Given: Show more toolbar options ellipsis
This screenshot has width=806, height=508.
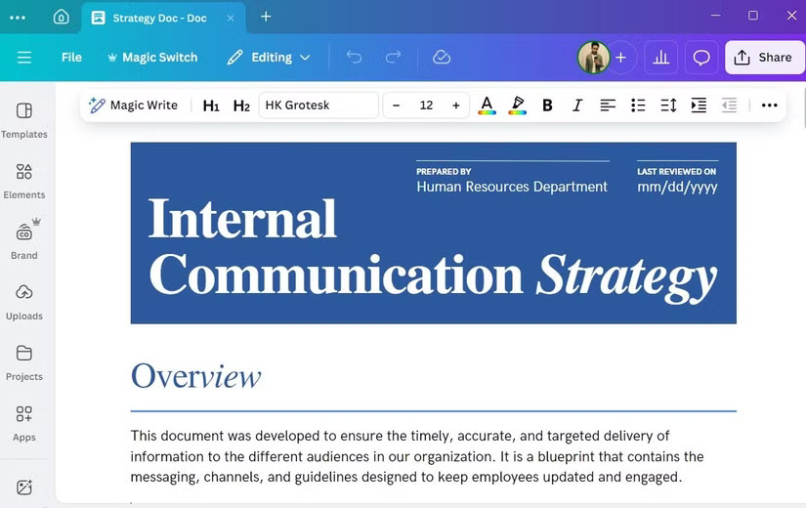Looking at the screenshot, I should 769,106.
